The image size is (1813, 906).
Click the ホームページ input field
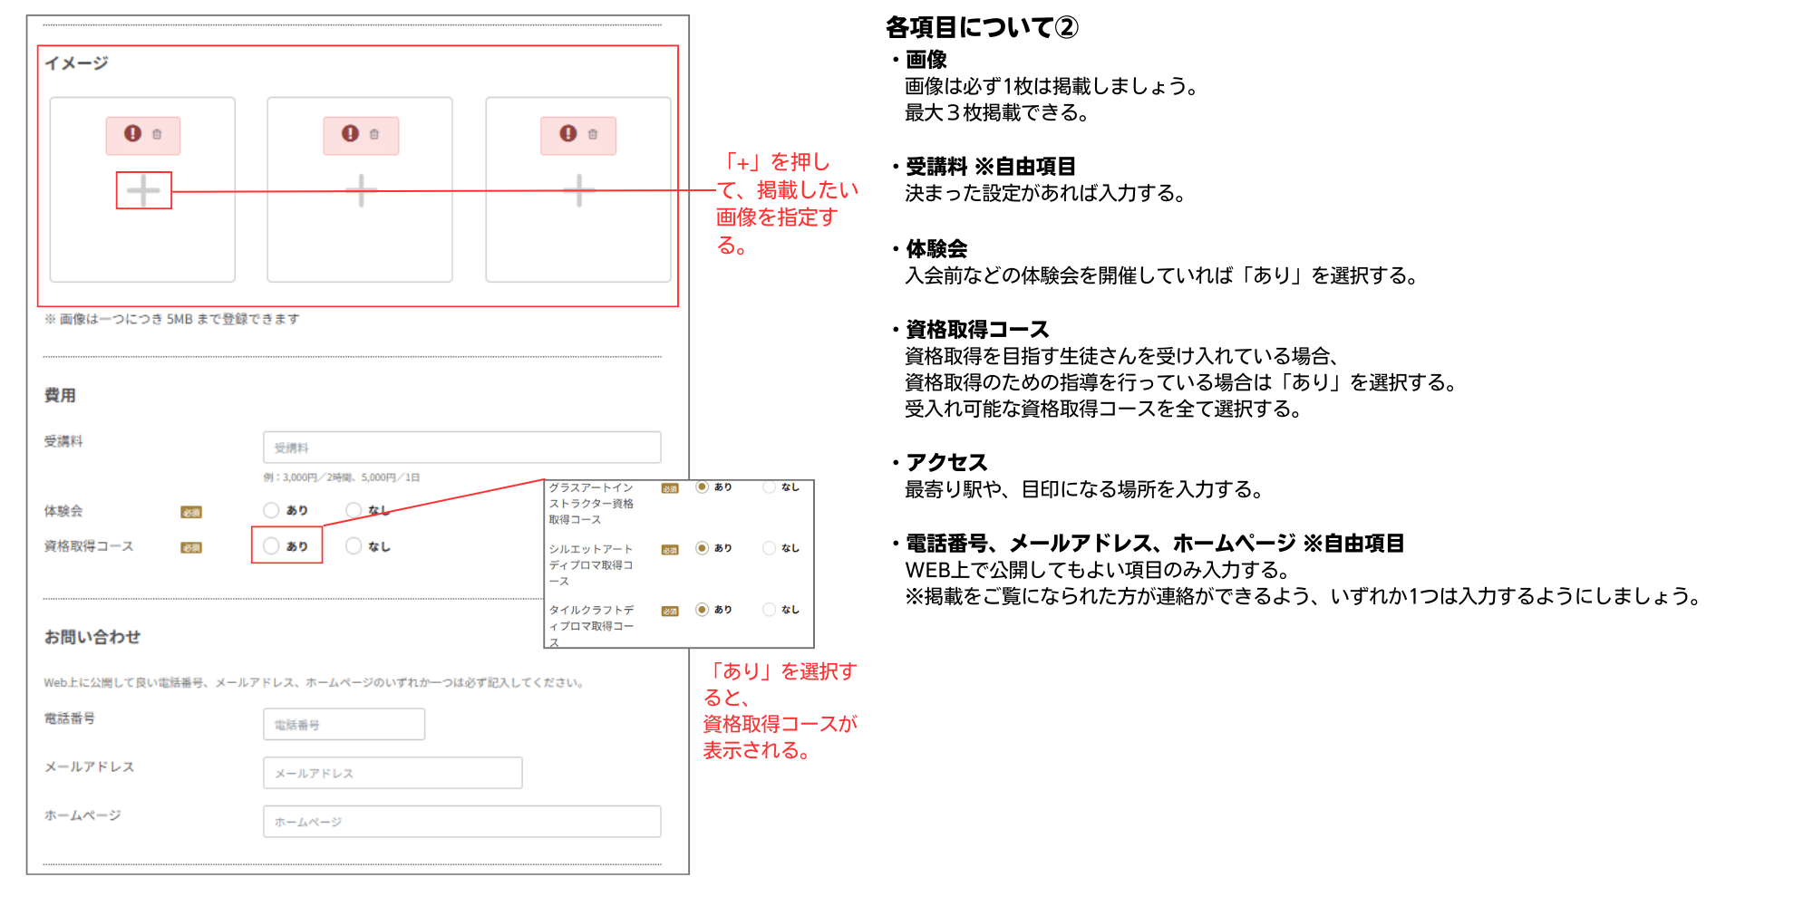(461, 822)
